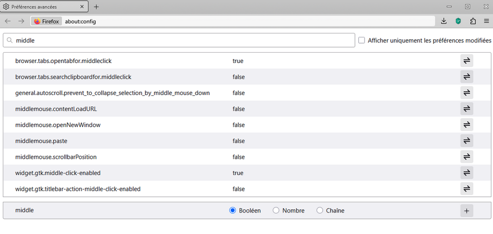Open a new tab with plus button
The image size is (493, 234).
[x=96, y=7]
